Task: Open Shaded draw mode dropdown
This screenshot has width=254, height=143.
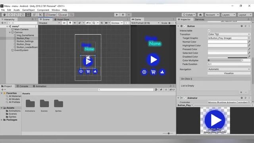Action: [x=49, y=23]
